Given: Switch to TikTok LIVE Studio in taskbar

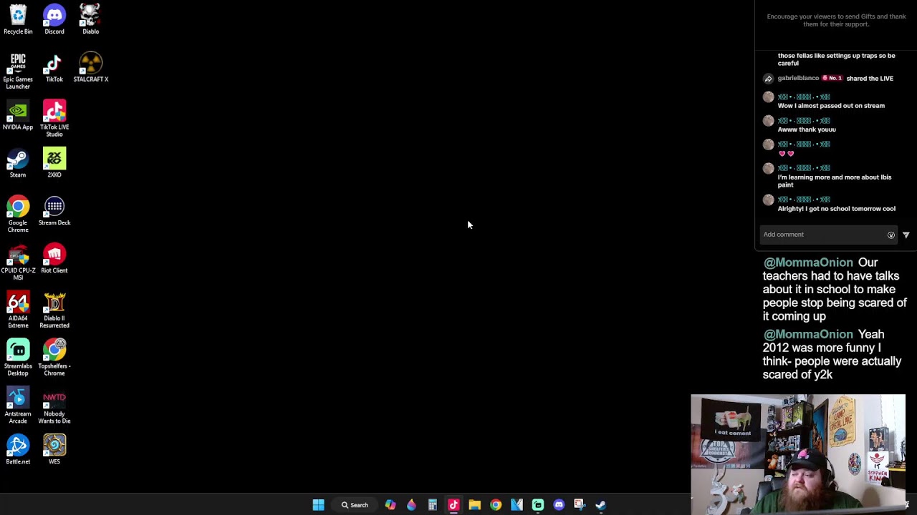Looking at the screenshot, I should pyautogui.click(x=453, y=505).
